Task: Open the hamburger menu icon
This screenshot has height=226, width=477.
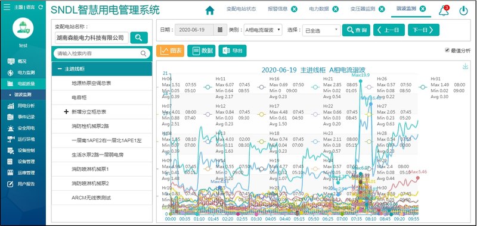Action: click(7, 7)
